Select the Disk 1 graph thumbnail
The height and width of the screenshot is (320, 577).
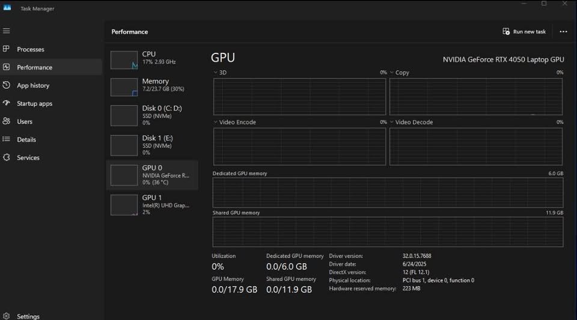point(124,145)
